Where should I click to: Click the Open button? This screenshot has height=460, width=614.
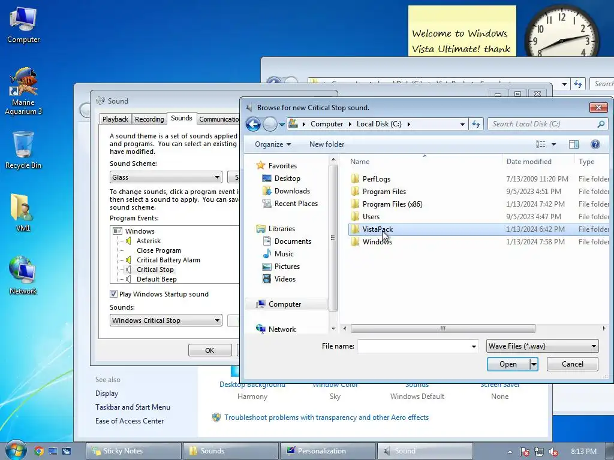(508, 364)
